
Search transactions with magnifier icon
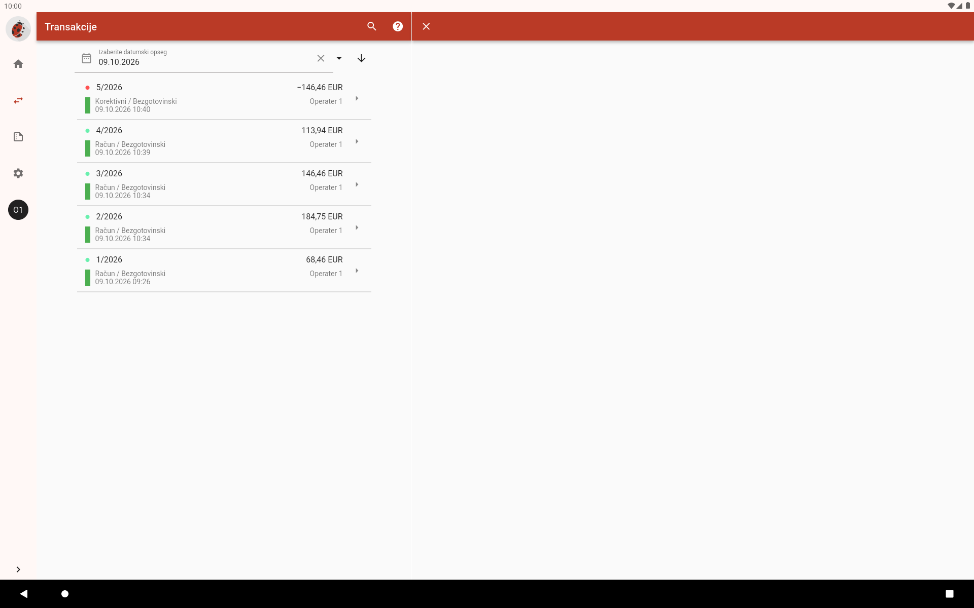coord(372,26)
